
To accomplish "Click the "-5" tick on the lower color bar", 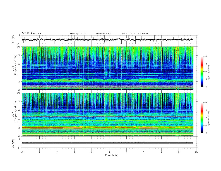I will coord(206,118).
